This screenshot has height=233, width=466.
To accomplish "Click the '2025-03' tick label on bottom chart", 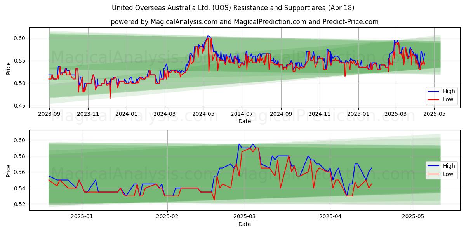I will (x=245, y=217).
